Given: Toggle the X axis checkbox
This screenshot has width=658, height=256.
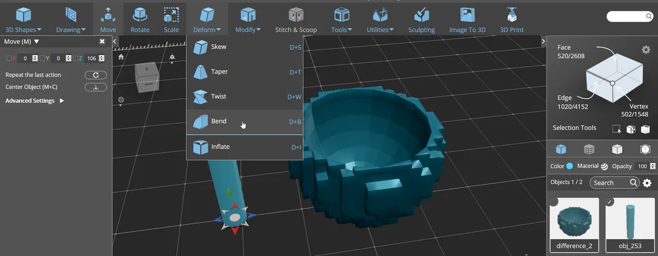Looking at the screenshot, I should [x=9, y=59].
